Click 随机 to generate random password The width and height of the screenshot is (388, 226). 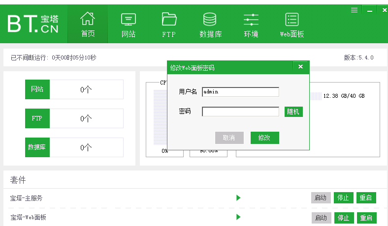[x=293, y=112]
